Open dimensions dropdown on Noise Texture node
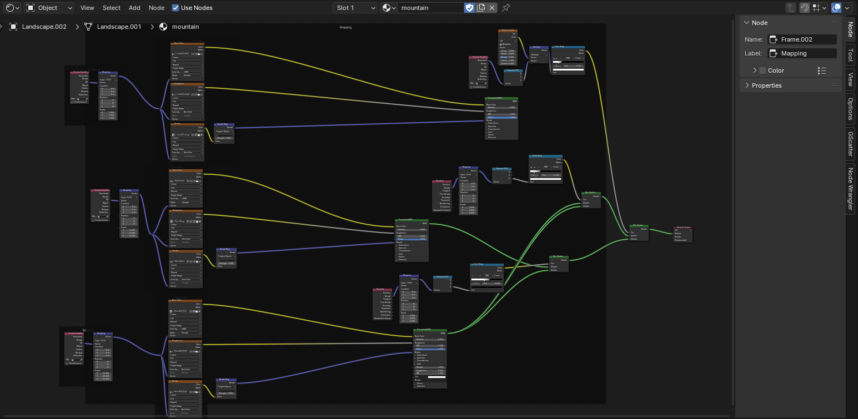Image resolution: width=858 pixels, height=419 pixels. pyautogui.click(x=507, y=41)
